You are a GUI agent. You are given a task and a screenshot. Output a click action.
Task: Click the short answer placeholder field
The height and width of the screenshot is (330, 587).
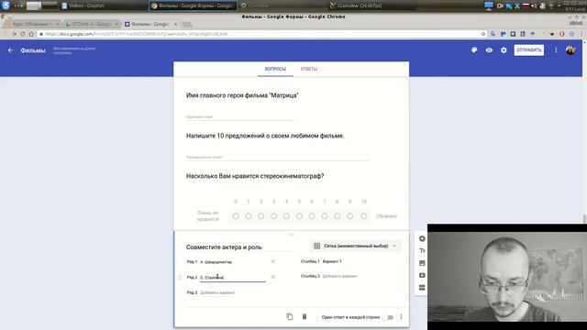239,116
